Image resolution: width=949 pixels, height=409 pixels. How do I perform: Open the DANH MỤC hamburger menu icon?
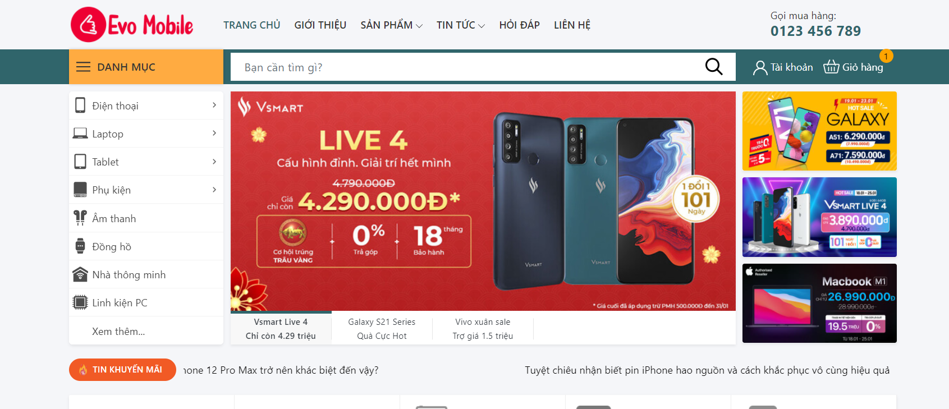[x=83, y=67]
